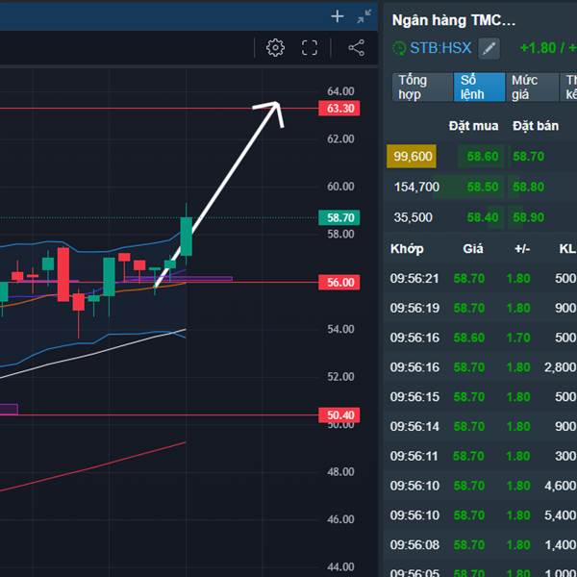Screen dimensions: 577x577
Task: Click the 50.40 price line label
Action: tap(339, 415)
